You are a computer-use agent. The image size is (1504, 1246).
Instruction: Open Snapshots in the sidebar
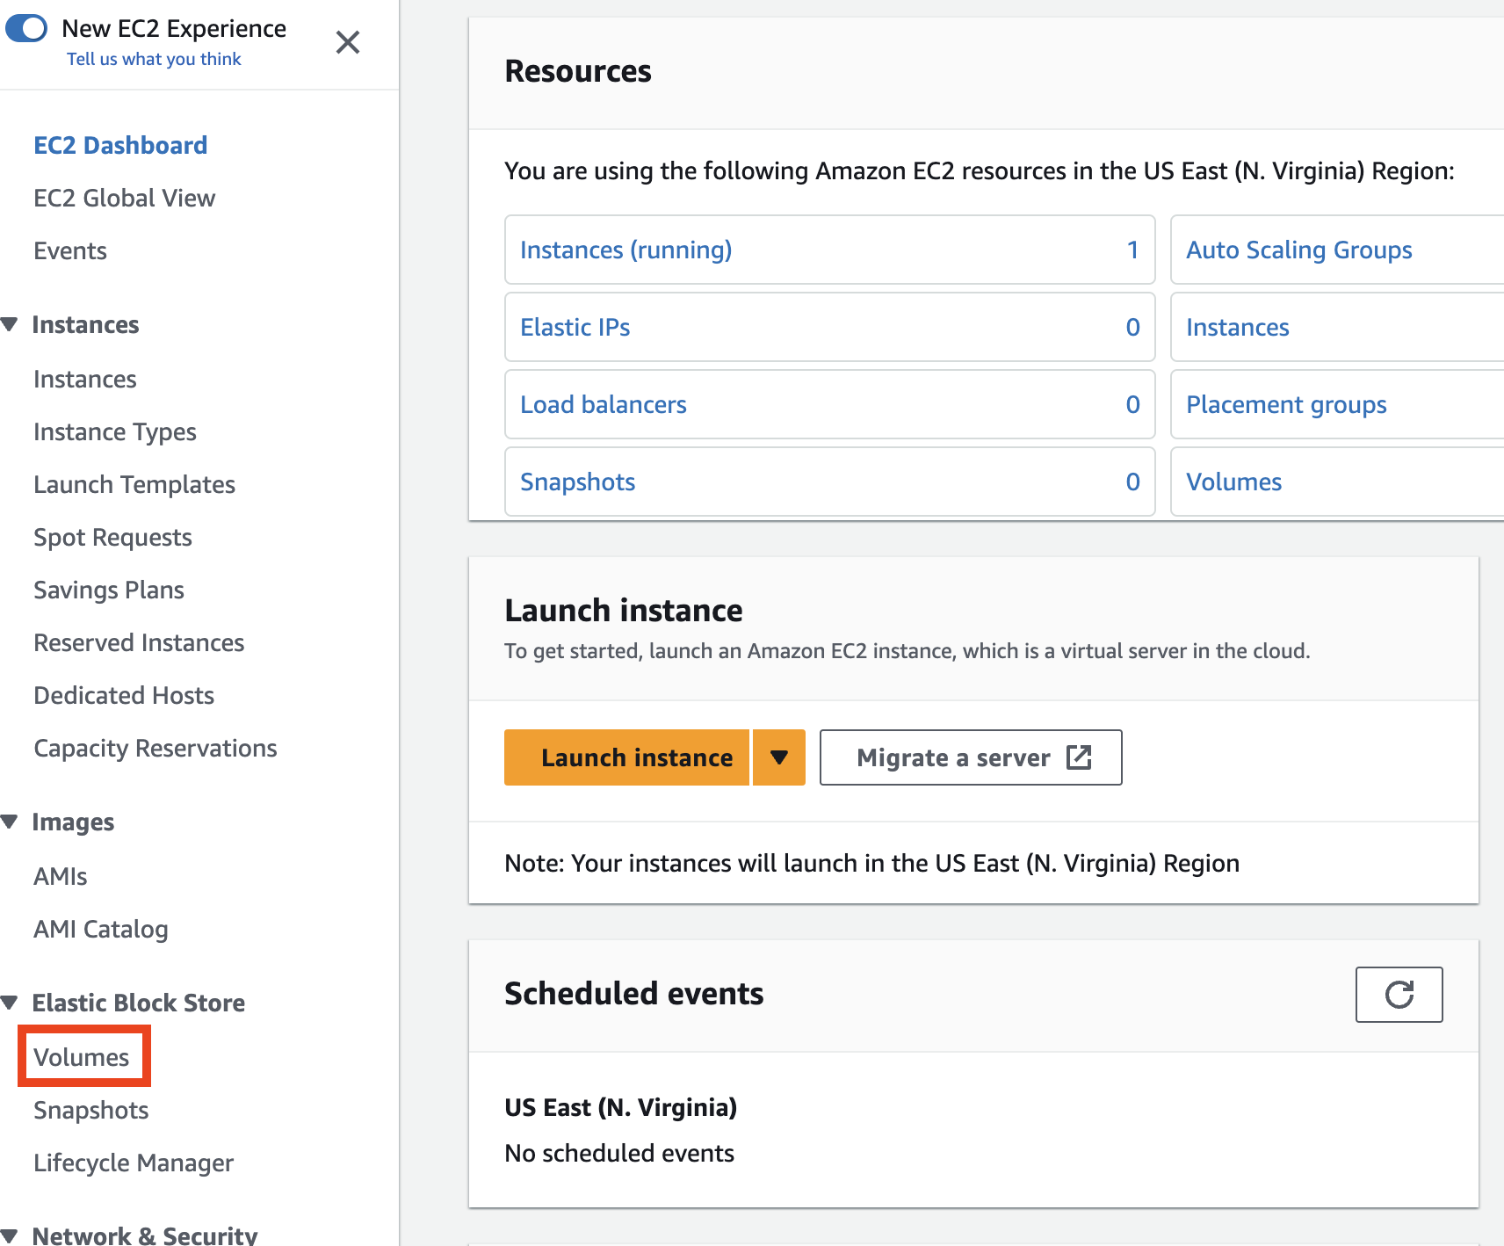(x=91, y=1110)
